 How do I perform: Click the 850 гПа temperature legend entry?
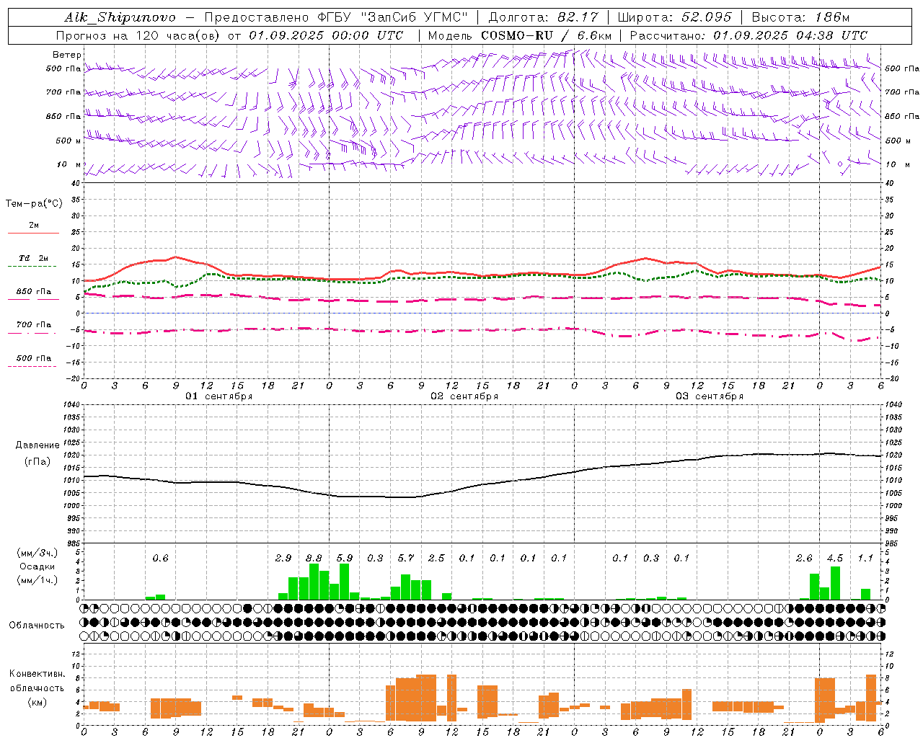pos(34,292)
